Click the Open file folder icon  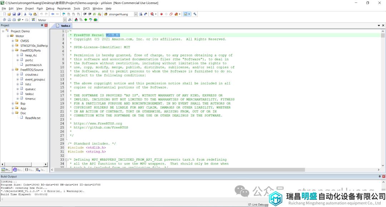[x=9, y=14]
